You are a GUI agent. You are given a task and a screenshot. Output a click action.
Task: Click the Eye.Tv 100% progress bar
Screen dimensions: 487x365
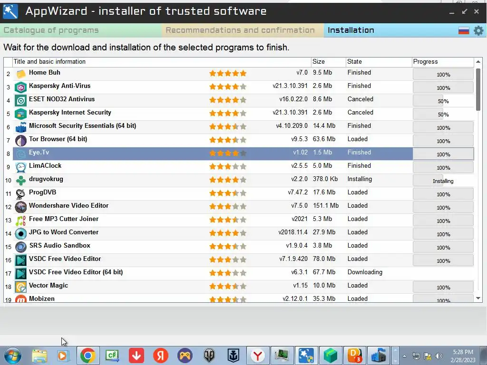pos(443,154)
